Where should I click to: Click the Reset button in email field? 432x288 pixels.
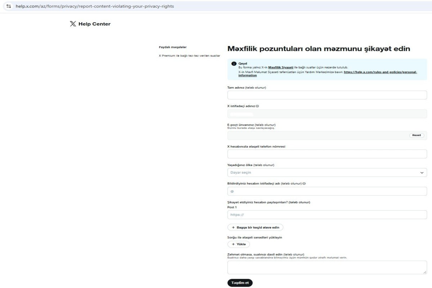(417, 135)
